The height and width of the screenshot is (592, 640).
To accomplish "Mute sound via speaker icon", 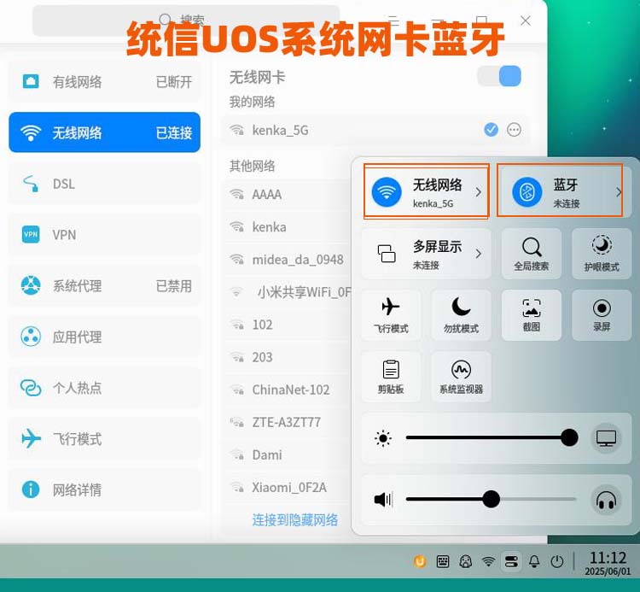I will [383, 499].
